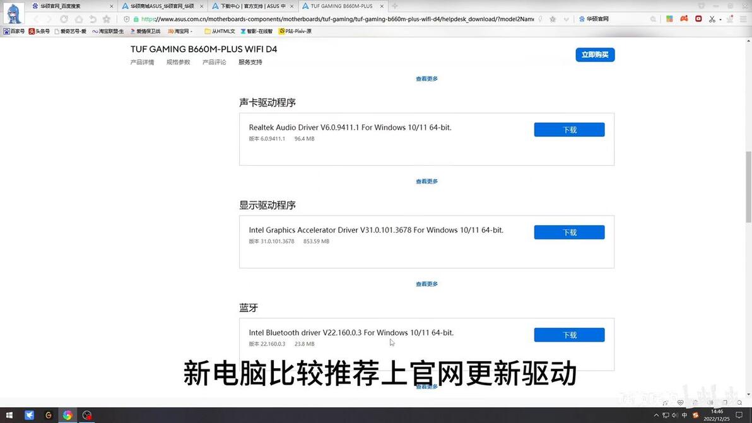The height and width of the screenshot is (423, 752).
Task: Click the page title TUF GAMING B660M-PLUS WIFI D4
Action: (x=204, y=49)
